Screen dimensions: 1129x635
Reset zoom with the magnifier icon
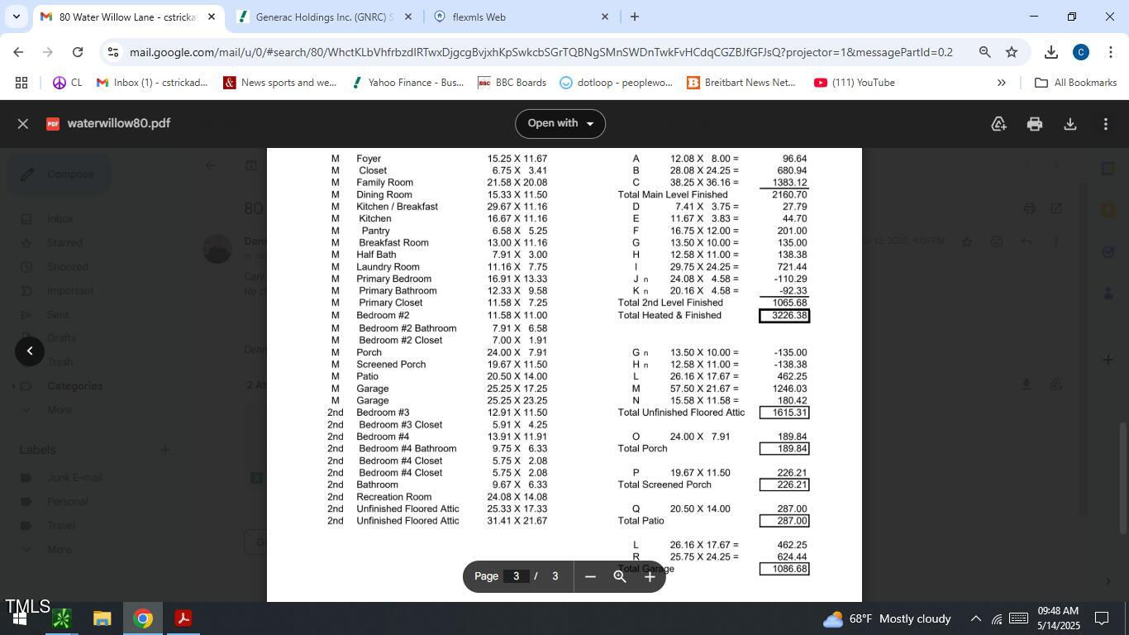point(620,576)
